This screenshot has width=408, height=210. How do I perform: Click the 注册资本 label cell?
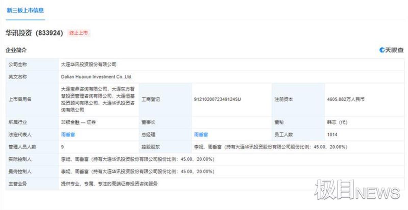point(298,100)
